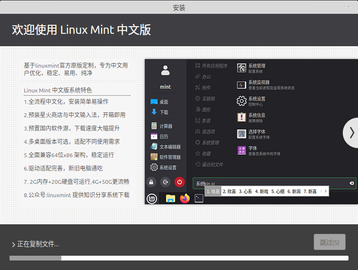
Task: Open the 软件管理器 software manager icon
Action: tap(154, 157)
